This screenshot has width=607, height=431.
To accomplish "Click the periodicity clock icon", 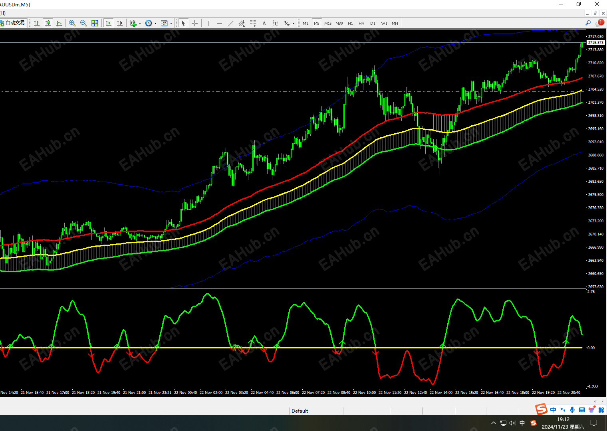I will coord(149,23).
